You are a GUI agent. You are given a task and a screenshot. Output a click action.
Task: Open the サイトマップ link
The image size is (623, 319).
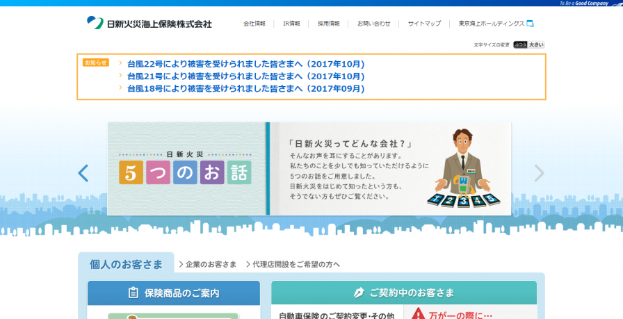(x=424, y=24)
